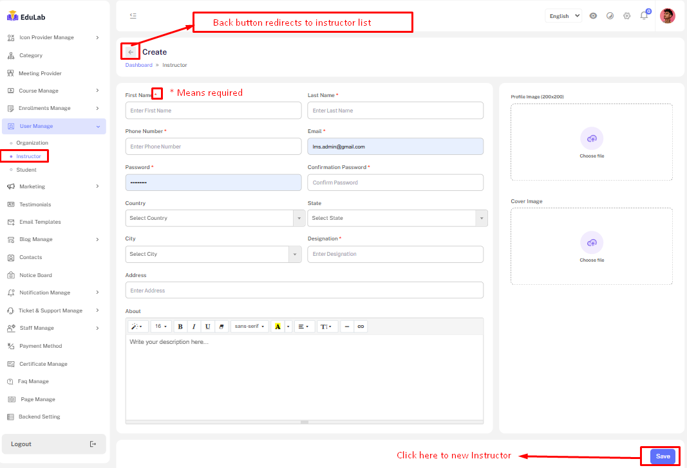Open settings via the gear icon

tap(626, 15)
